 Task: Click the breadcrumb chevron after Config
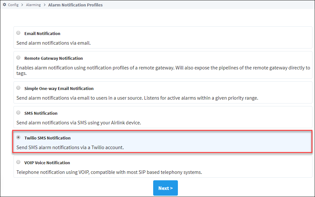point(22,5)
